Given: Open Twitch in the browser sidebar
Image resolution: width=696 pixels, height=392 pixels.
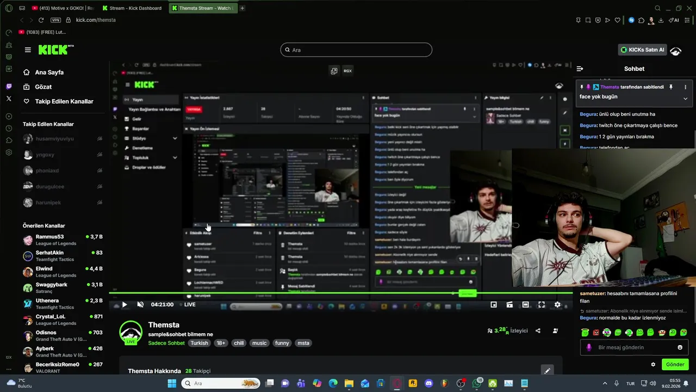Looking at the screenshot, I should pyautogui.click(x=9, y=87).
